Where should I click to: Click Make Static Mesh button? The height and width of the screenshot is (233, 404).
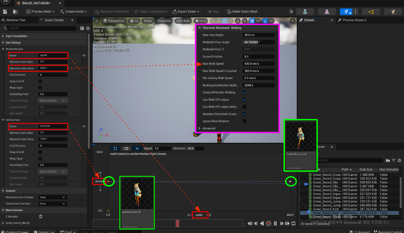pos(242,12)
